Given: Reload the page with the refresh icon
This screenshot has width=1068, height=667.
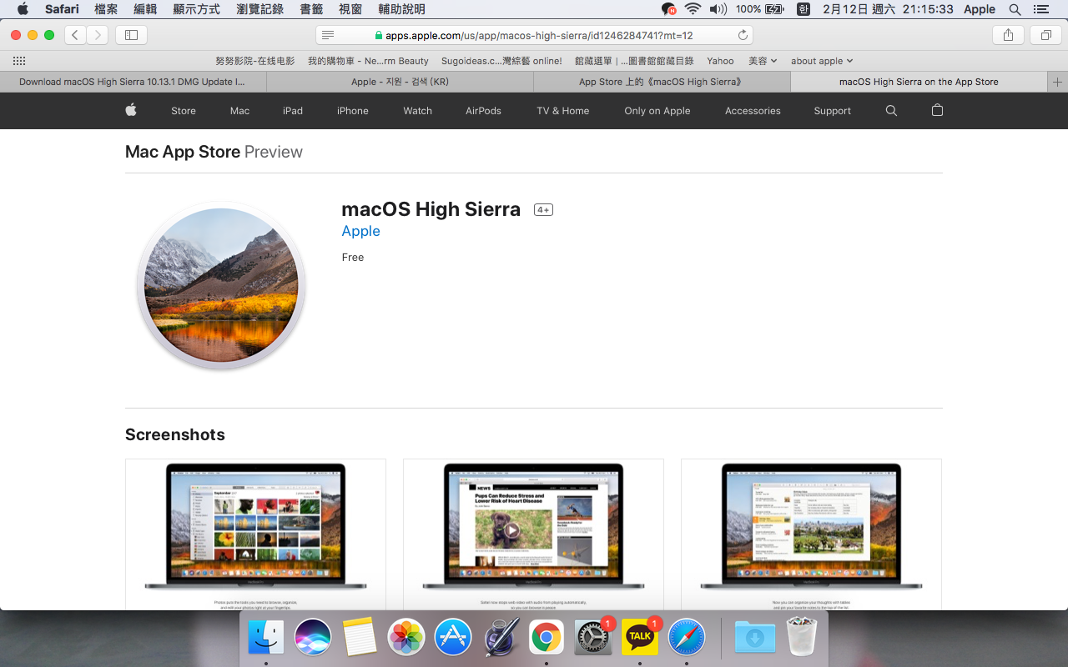Looking at the screenshot, I should click(743, 35).
